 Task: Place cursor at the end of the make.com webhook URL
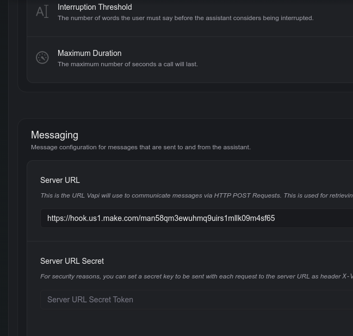[x=275, y=218]
